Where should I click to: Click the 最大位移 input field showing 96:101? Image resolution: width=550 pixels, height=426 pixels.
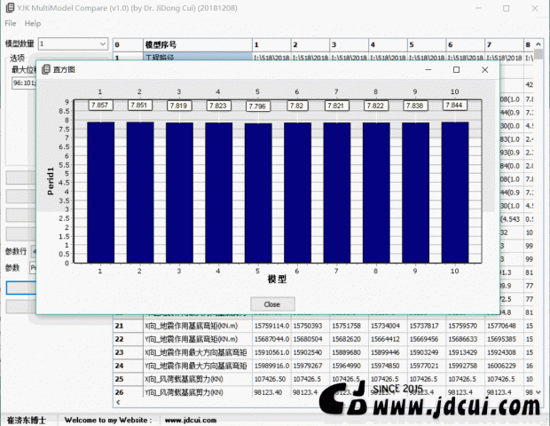(x=22, y=83)
